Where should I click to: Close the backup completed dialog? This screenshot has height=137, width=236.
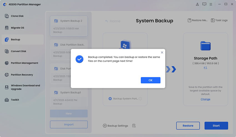(162, 52)
